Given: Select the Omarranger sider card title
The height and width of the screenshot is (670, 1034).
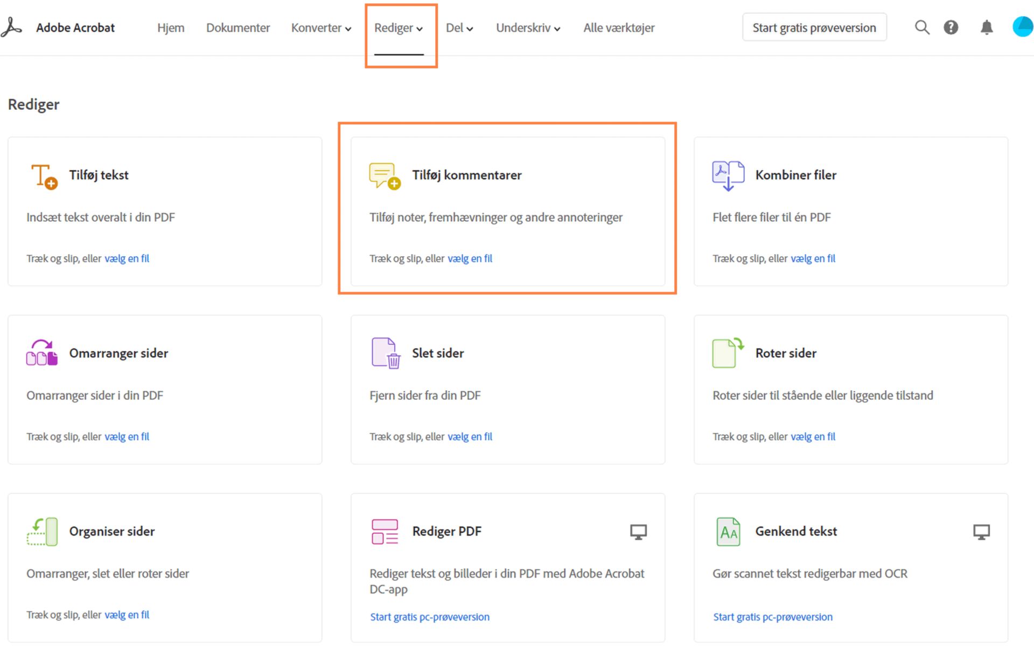Looking at the screenshot, I should [118, 354].
